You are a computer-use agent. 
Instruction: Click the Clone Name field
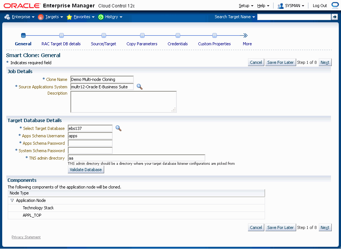102,79
